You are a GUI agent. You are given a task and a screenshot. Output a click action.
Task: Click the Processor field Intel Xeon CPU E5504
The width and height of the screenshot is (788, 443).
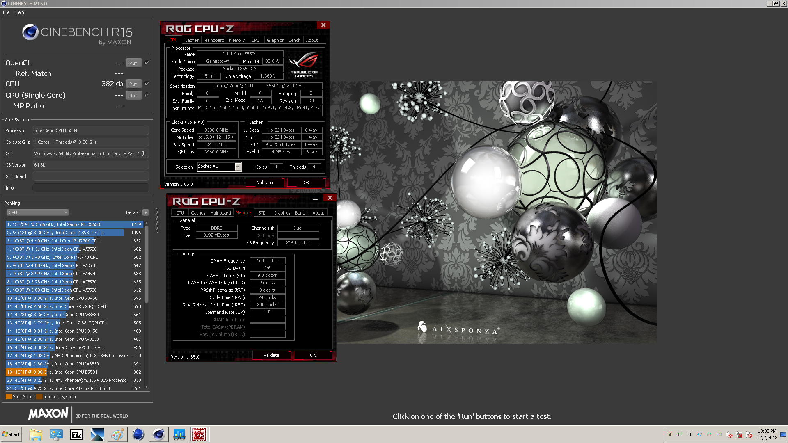pos(90,130)
